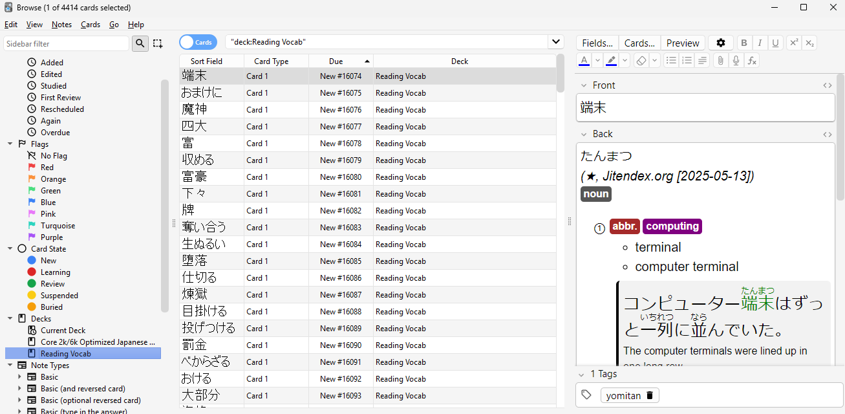The height and width of the screenshot is (414, 845).
Task: Open the search history dropdown arrow
Action: click(556, 42)
